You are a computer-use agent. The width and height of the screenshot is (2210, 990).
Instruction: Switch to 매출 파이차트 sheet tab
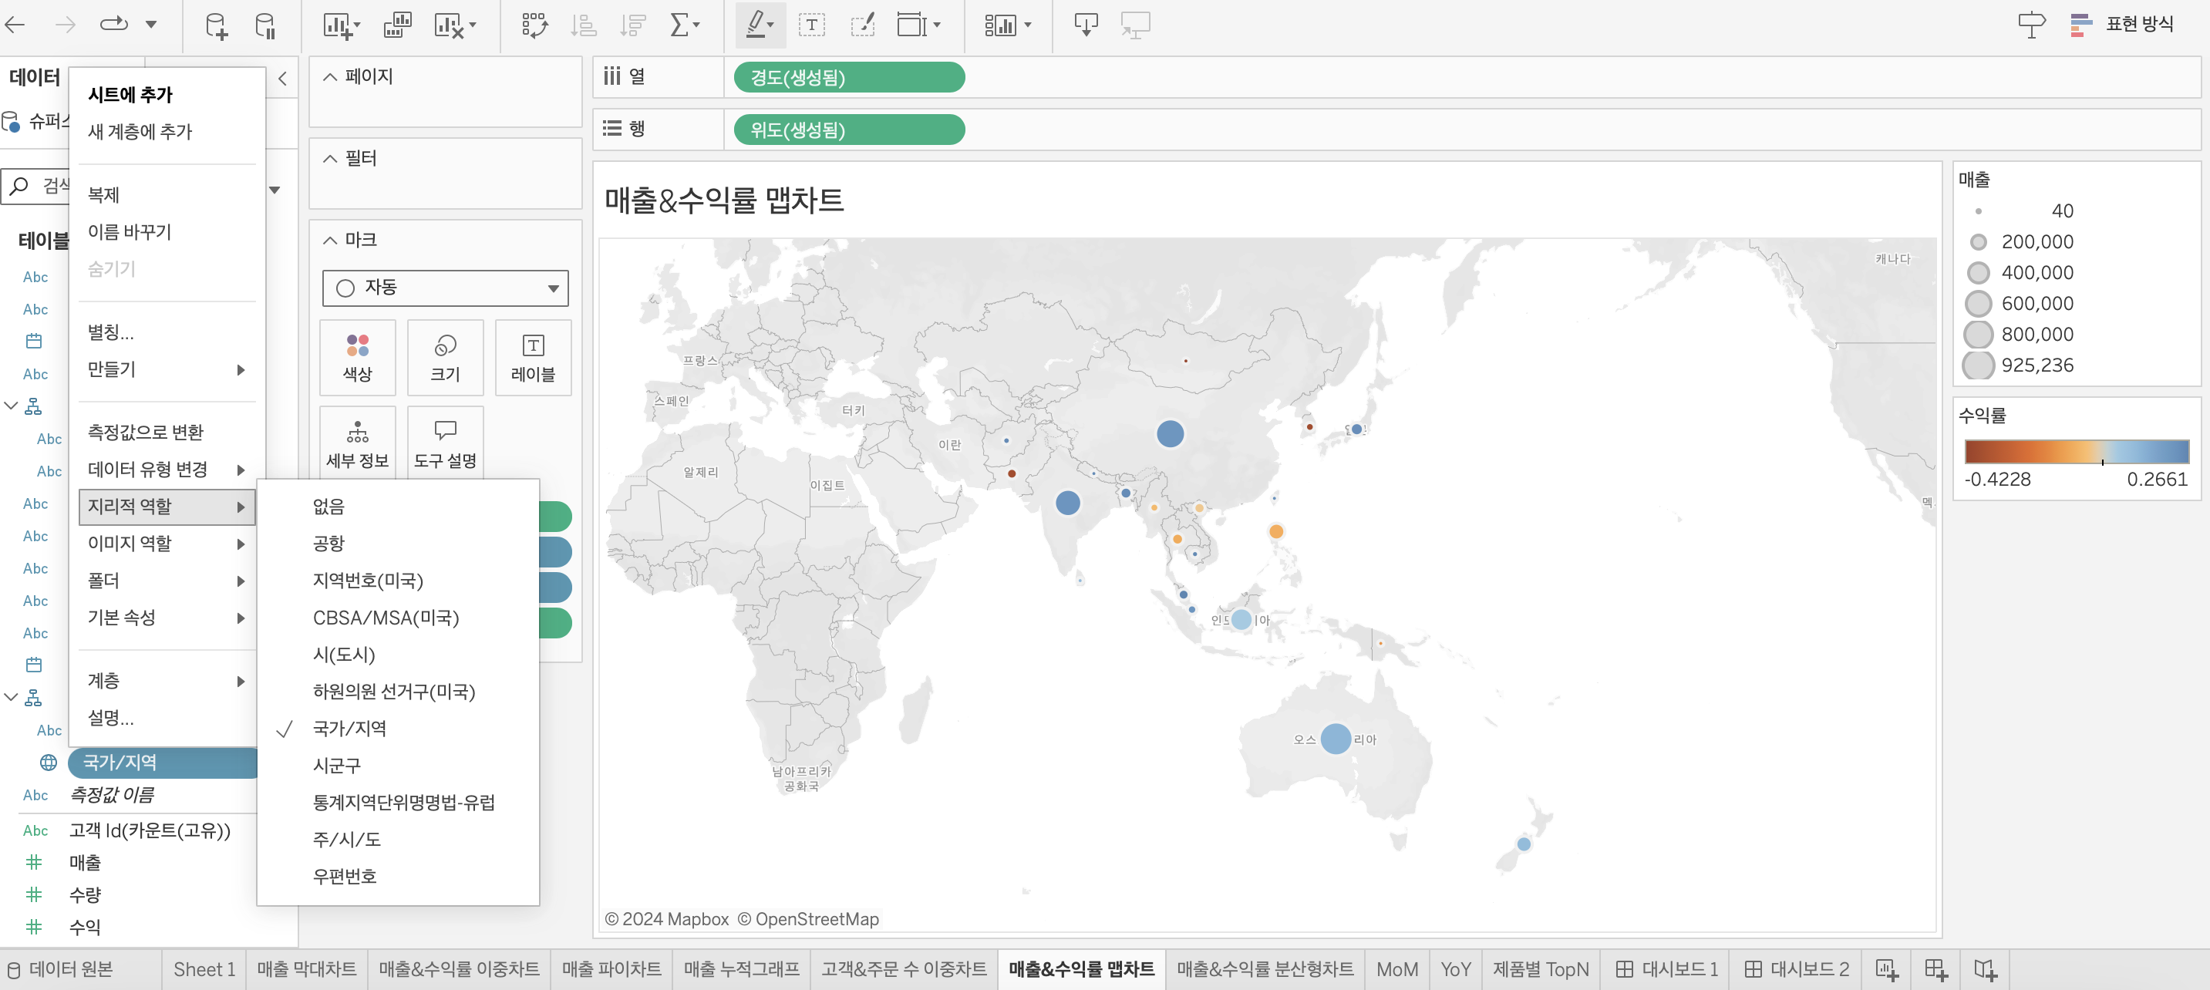point(611,969)
